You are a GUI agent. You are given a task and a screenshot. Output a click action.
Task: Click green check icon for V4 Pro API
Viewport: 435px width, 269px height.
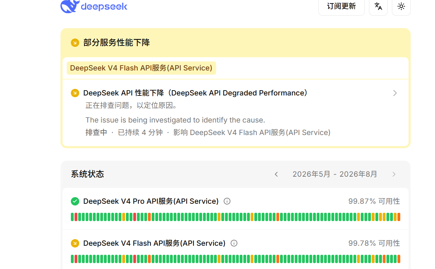tap(75, 201)
